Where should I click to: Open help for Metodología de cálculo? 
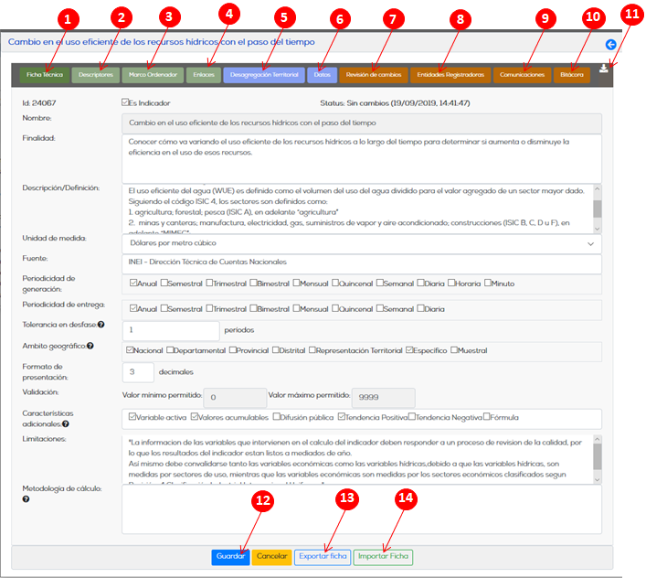(x=26, y=498)
